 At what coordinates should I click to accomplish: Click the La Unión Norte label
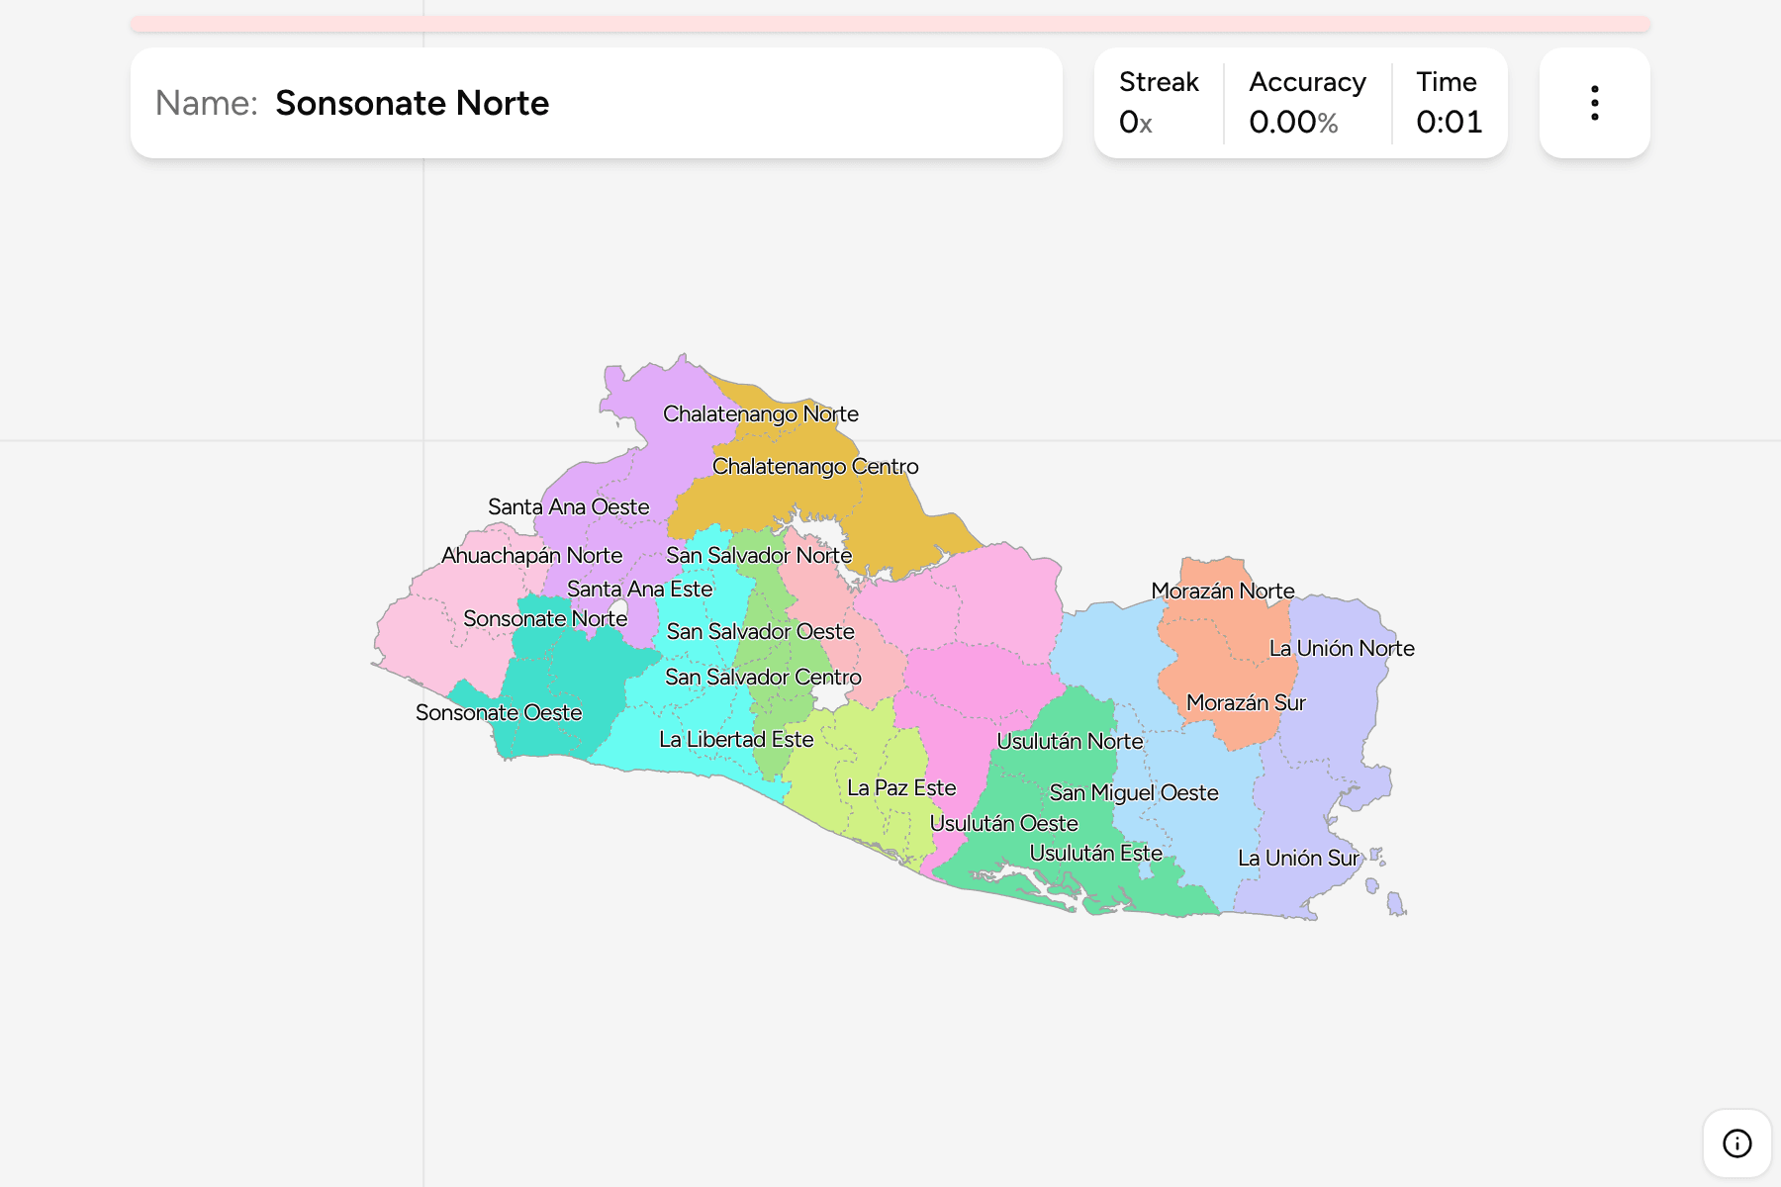1342,648
